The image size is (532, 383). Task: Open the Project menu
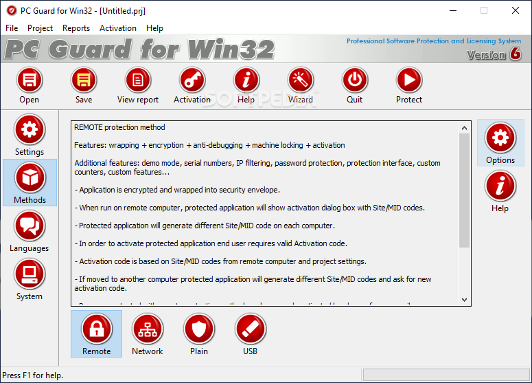click(x=40, y=28)
